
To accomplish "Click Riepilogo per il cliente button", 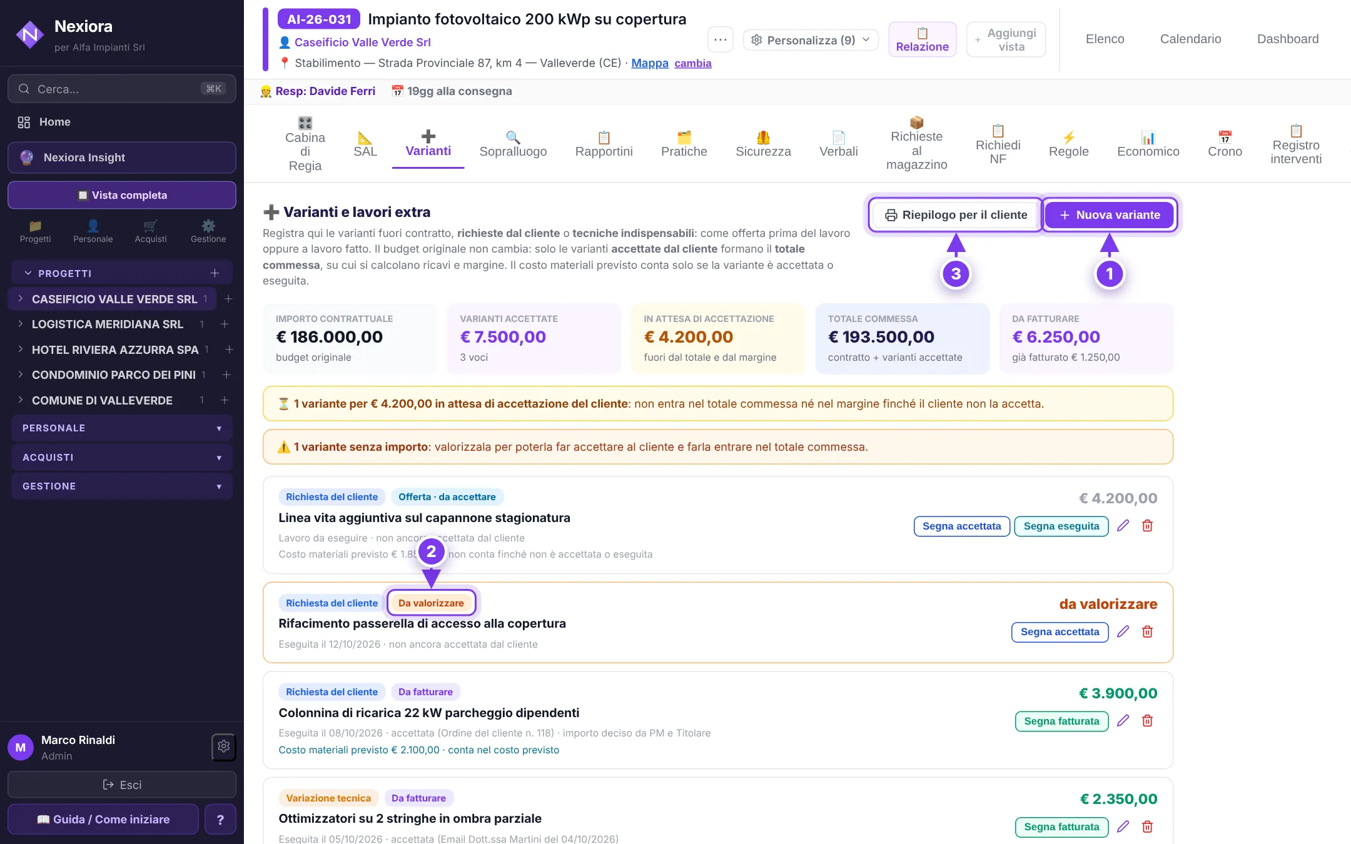I will click(956, 215).
